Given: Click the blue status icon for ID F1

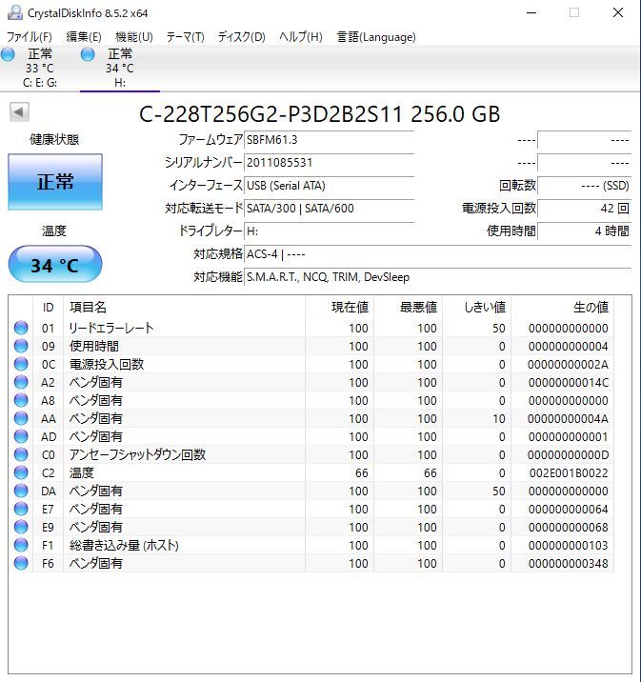Looking at the screenshot, I should click(21, 545).
